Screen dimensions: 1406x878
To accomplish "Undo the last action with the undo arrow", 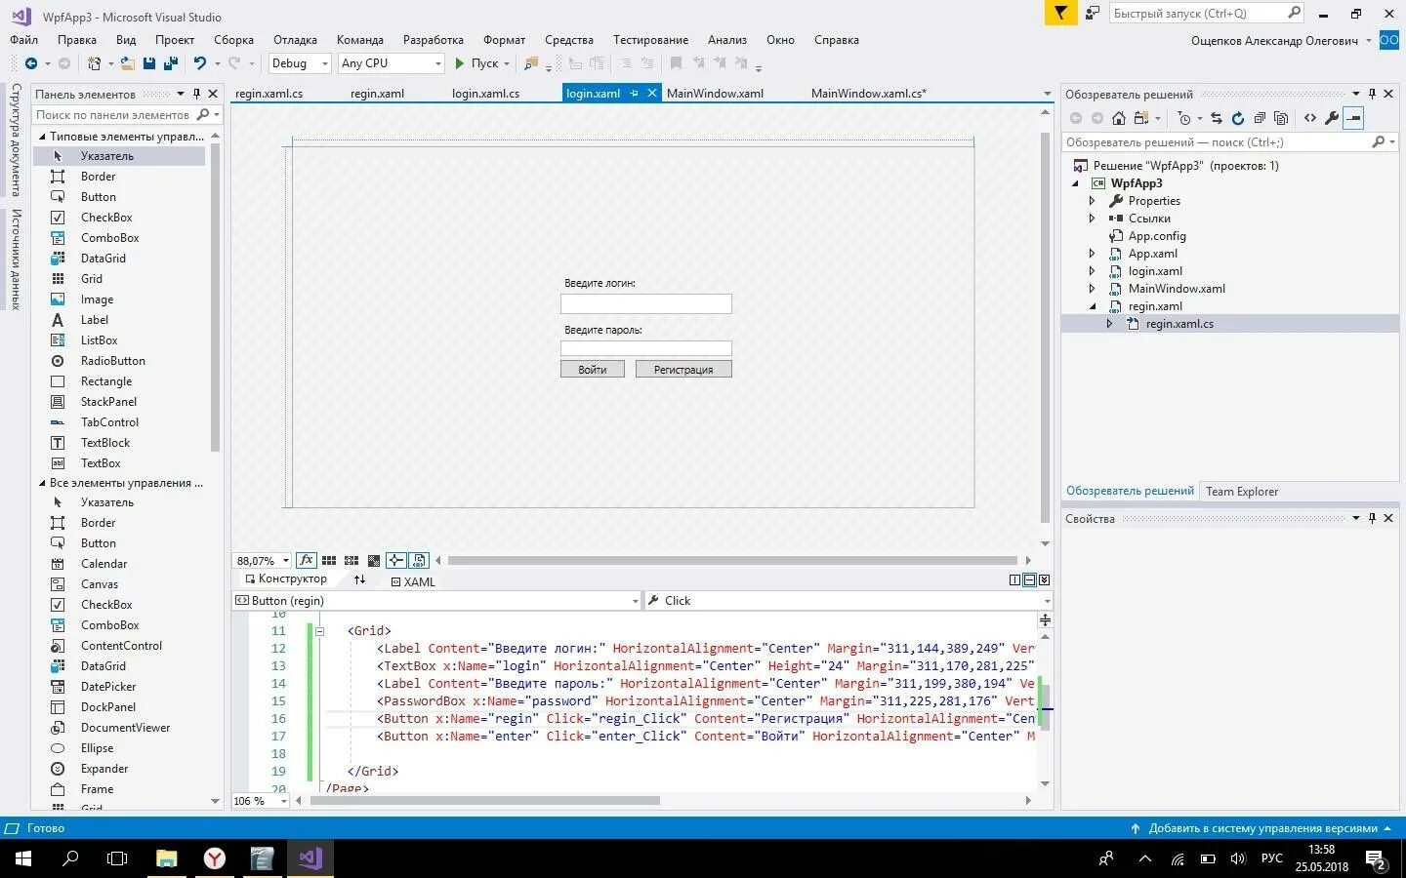I will pos(200,63).
